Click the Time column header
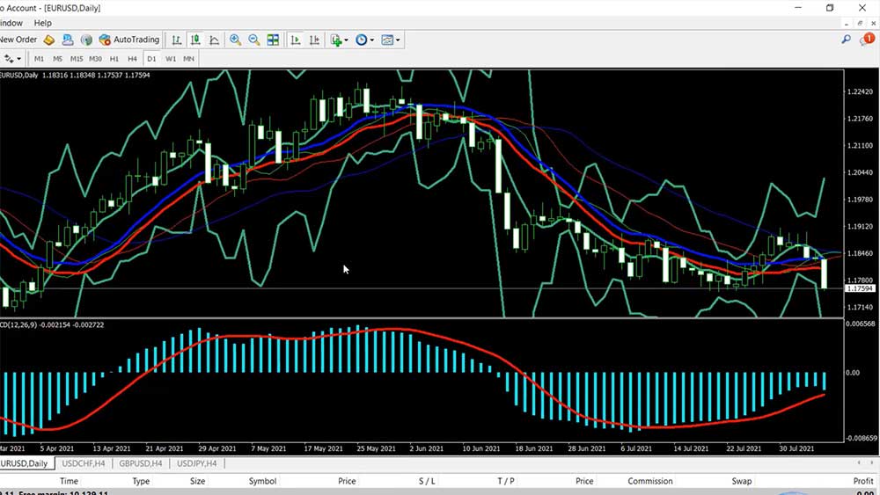The width and height of the screenshot is (880, 495). pos(69,481)
